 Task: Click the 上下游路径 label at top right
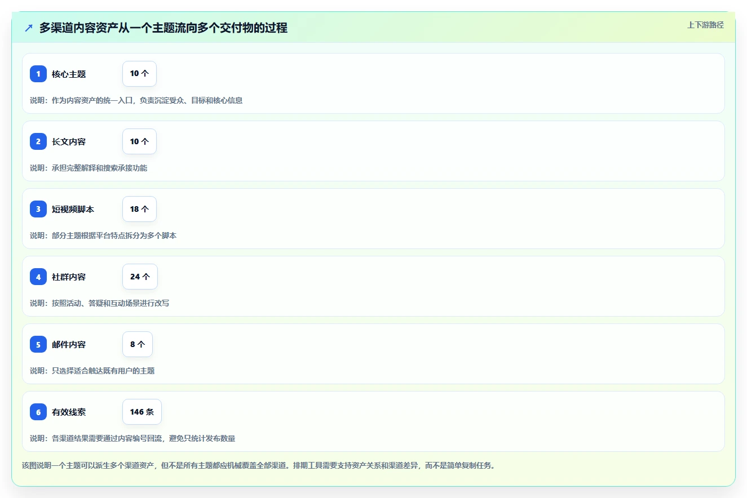tap(705, 25)
